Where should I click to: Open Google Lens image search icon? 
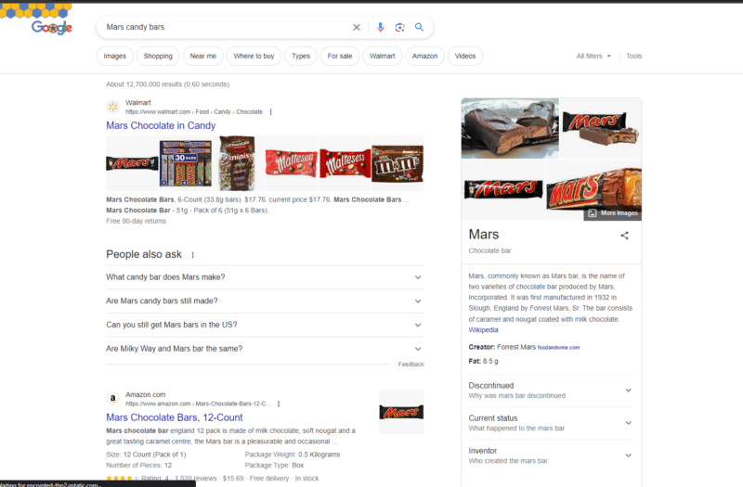(x=399, y=28)
